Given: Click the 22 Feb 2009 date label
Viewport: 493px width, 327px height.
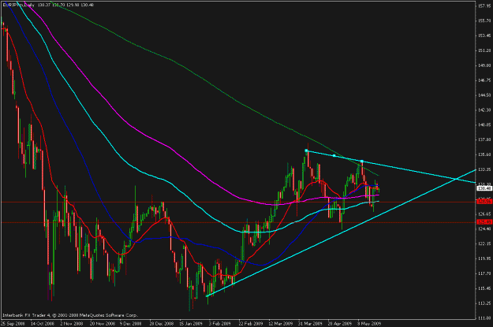Looking at the screenshot, I should point(251,323).
